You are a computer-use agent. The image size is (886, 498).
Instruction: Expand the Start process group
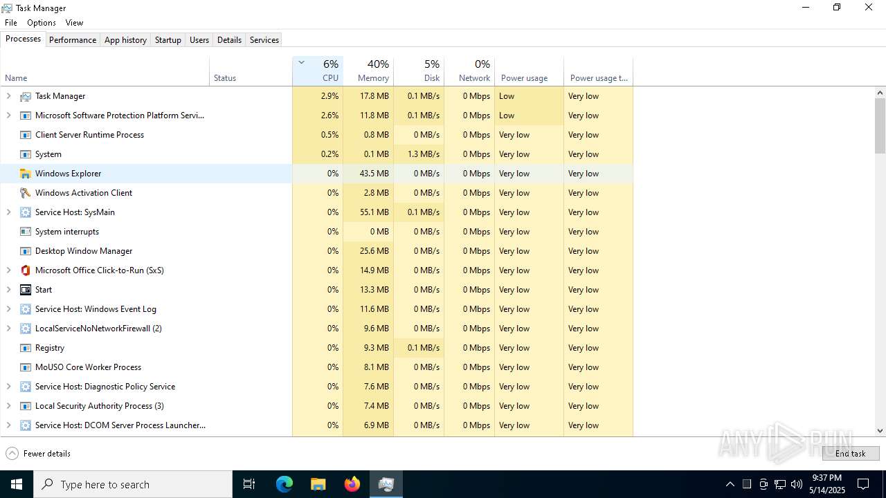pyautogui.click(x=9, y=290)
